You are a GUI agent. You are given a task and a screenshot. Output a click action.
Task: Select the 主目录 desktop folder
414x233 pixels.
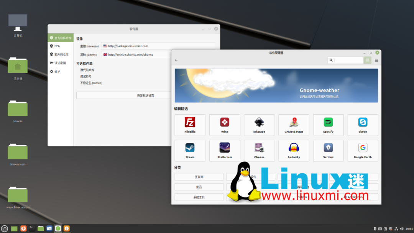[18, 69]
